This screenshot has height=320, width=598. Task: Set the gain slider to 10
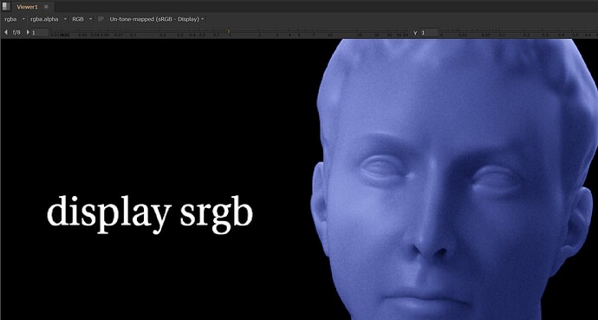point(330,34)
